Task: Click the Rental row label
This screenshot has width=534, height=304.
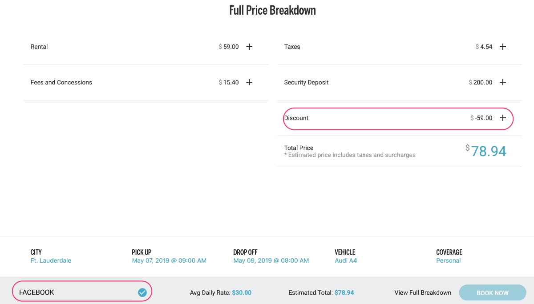Action: click(x=39, y=47)
